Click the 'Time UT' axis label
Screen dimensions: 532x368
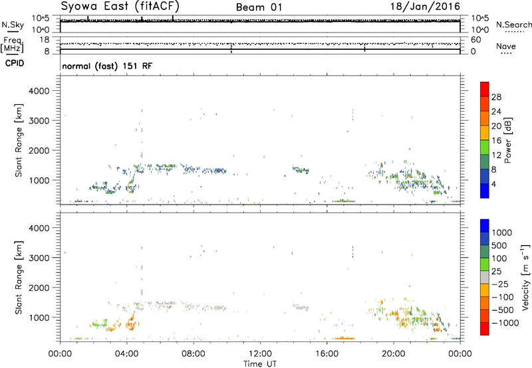coord(260,363)
